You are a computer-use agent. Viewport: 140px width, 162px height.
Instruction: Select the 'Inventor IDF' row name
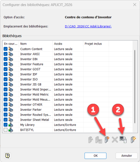tap(29, 74)
